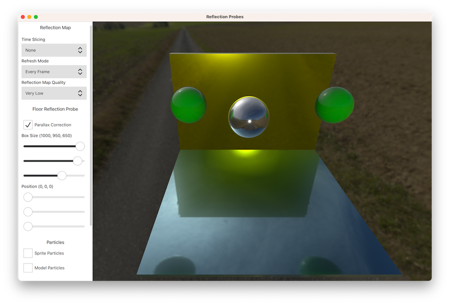Open the Time Slicing dropdown
Screen dimensions: 450x305
click(x=54, y=50)
